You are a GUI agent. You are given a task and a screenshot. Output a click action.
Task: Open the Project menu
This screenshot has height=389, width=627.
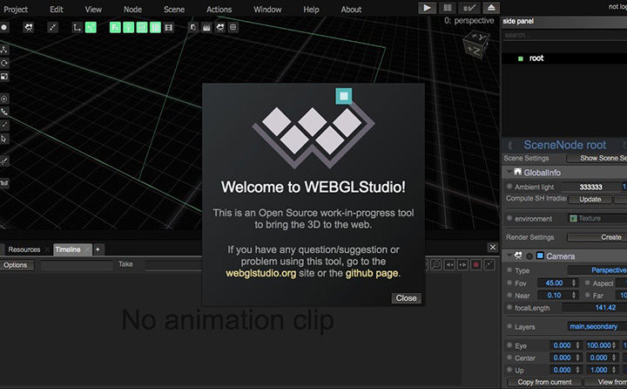pyautogui.click(x=16, y=10)
